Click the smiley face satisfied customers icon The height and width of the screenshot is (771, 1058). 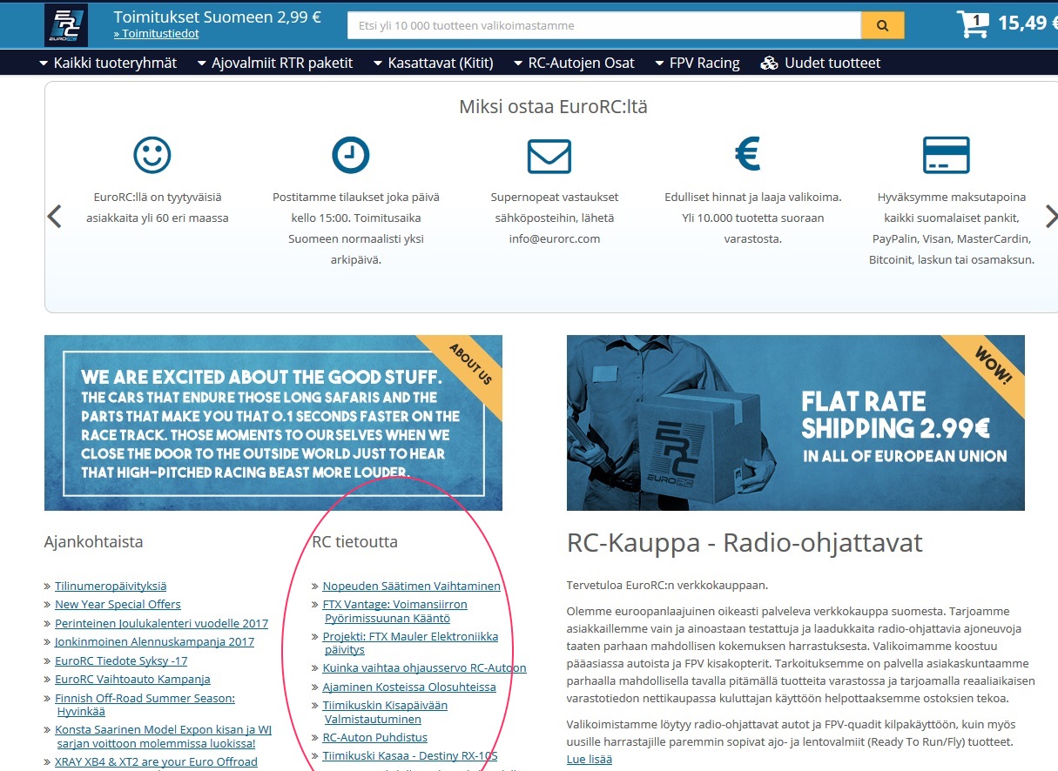152,155
